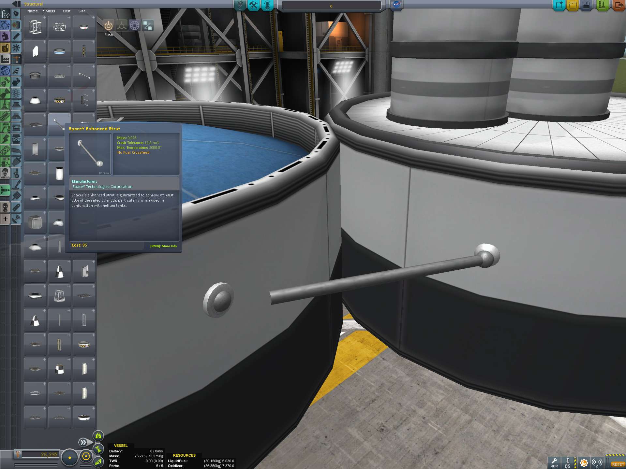Image resolution: width=626 pixels, height=469 pixels.
Task: Sort parts by Name column
Action: pos(32,11)
